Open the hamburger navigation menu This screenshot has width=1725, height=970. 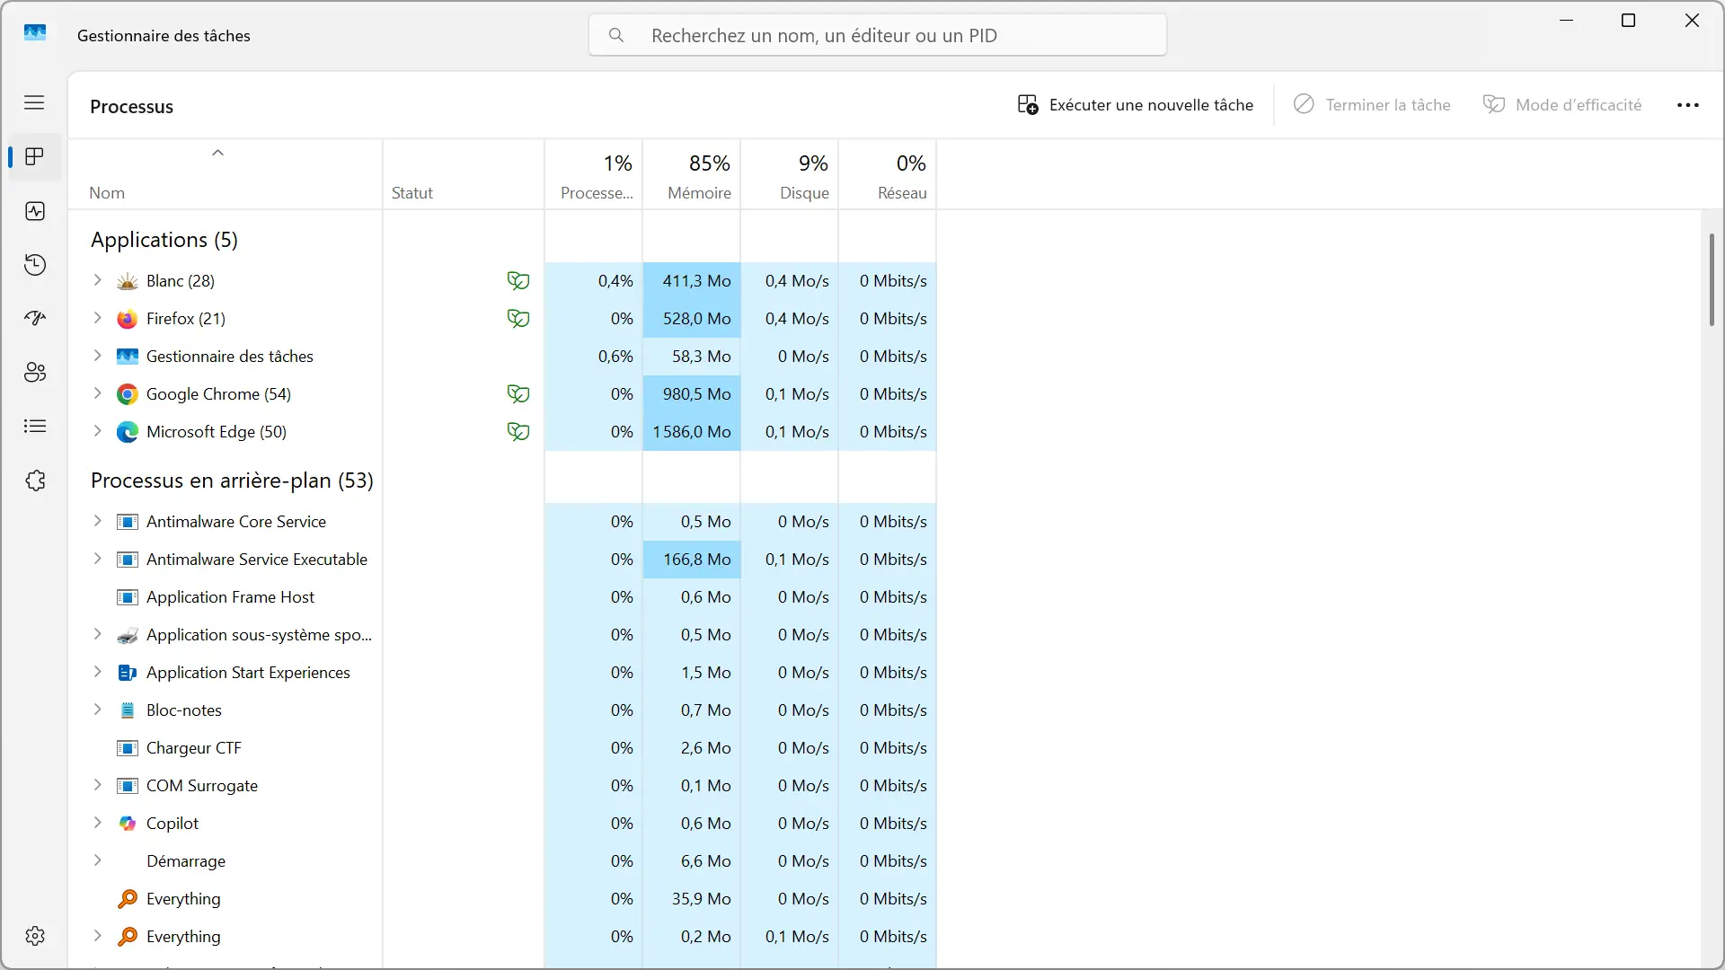34,102
